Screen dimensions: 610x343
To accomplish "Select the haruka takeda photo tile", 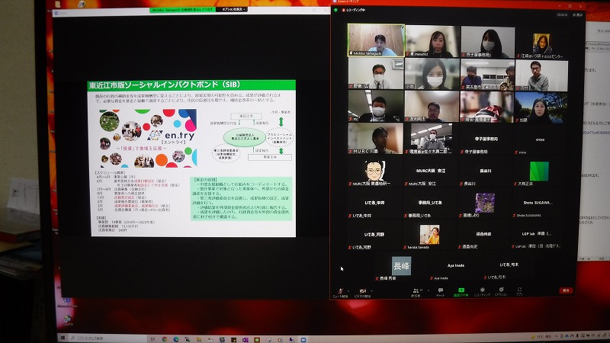I will coord(429,235).
